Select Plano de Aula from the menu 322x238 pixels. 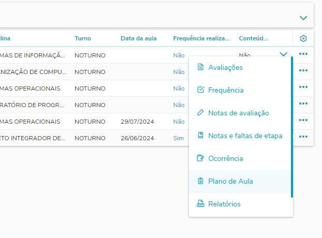(x=230, y=181)
